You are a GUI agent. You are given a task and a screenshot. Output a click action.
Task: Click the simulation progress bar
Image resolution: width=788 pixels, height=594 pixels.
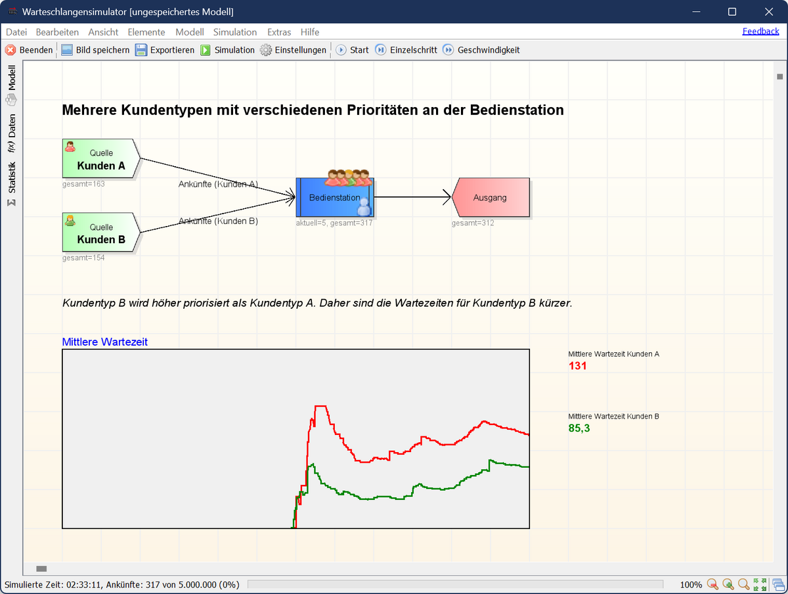[x=455, y=584]
